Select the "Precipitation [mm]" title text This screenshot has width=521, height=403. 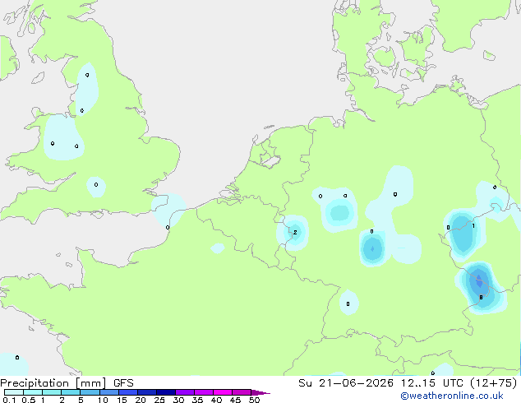pos(53,383)
